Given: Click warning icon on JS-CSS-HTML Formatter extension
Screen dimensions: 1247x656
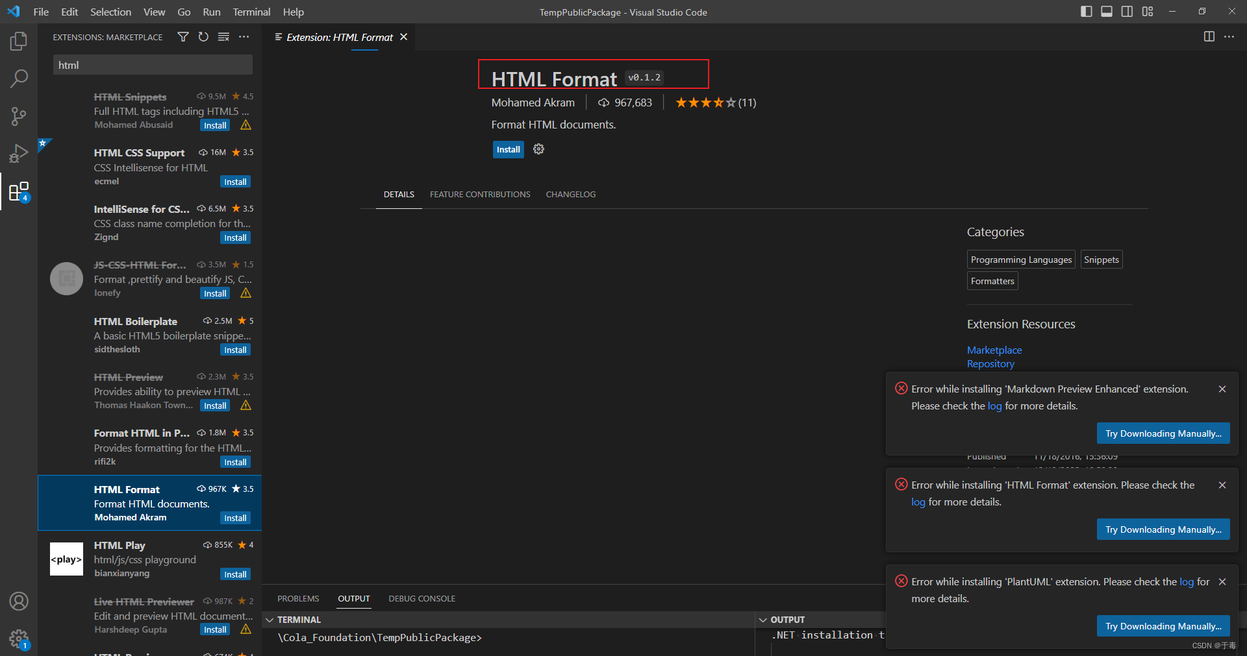Looking at the screenshot, I should pyautogui.click(x=246, y=293).
